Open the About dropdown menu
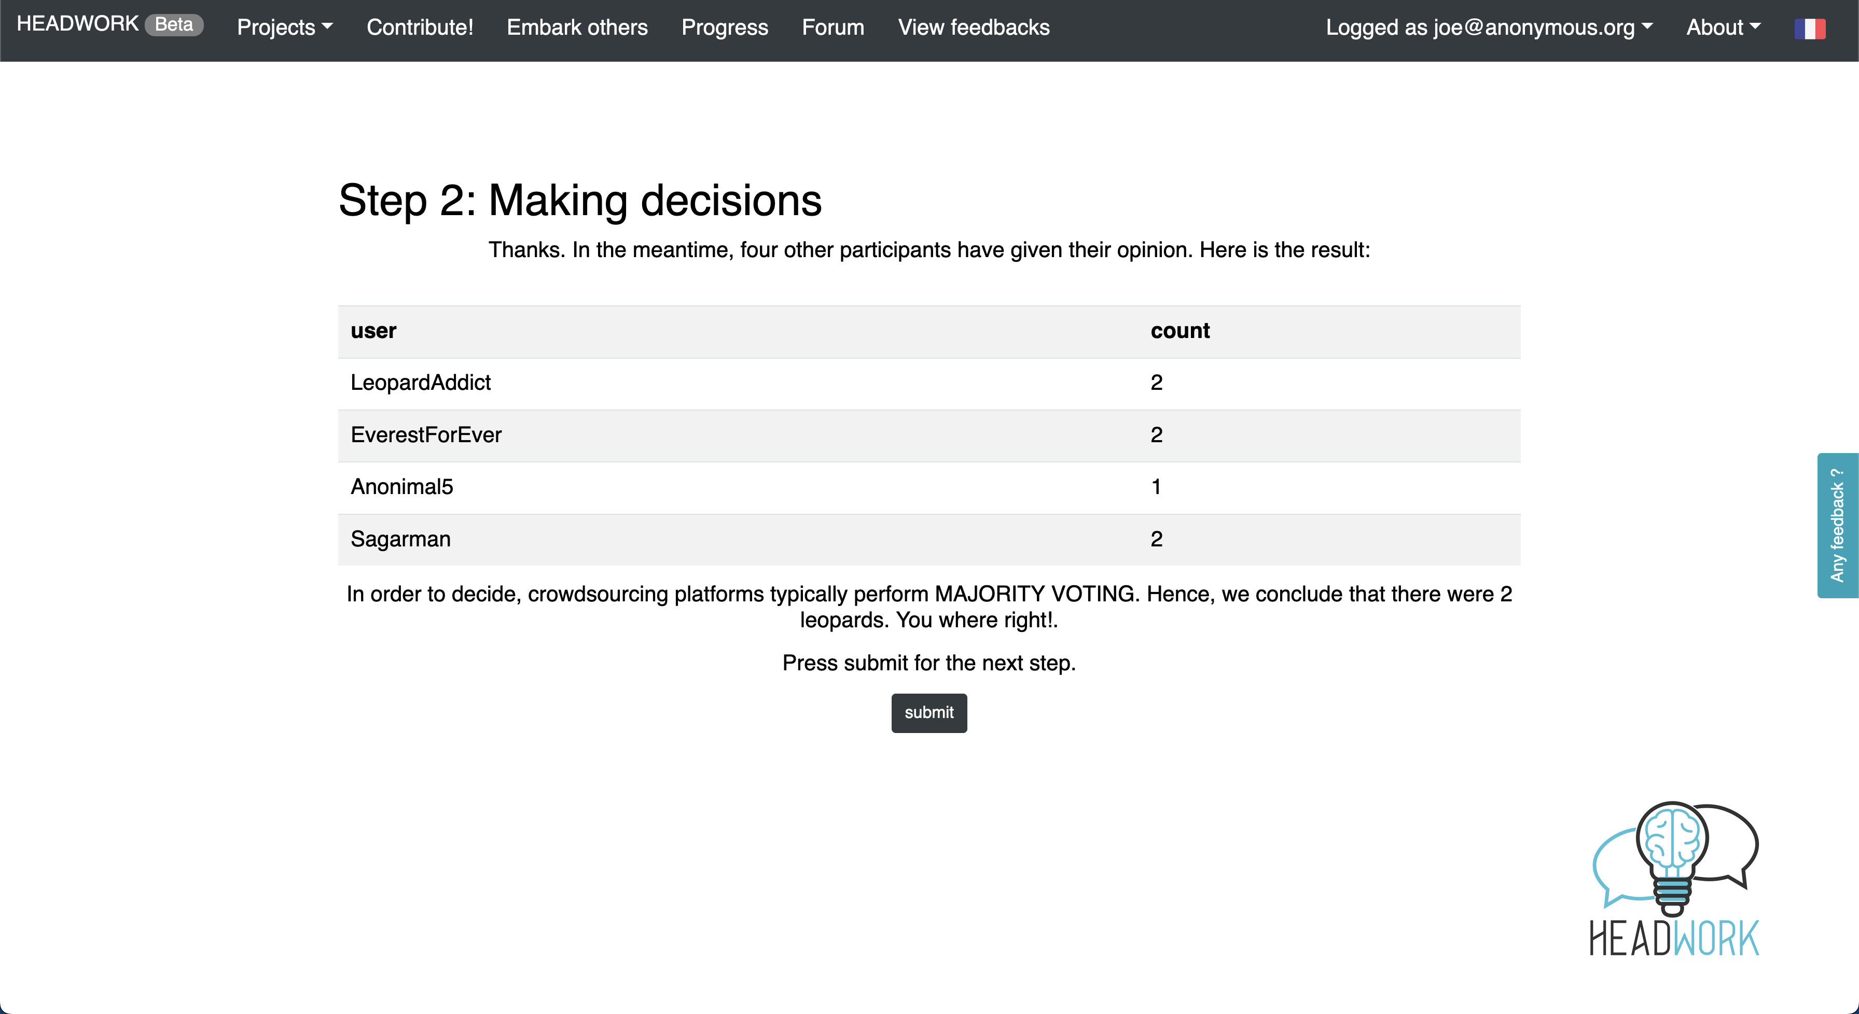 coord(1723,27)
